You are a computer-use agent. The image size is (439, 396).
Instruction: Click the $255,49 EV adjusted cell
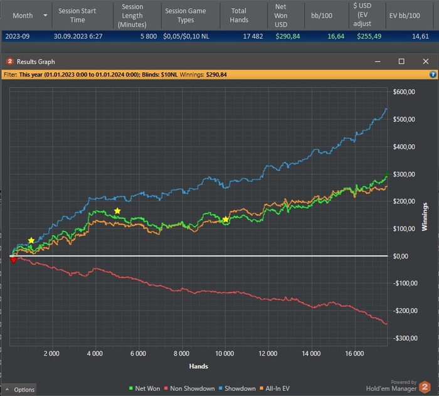click(x=369, y=36)
